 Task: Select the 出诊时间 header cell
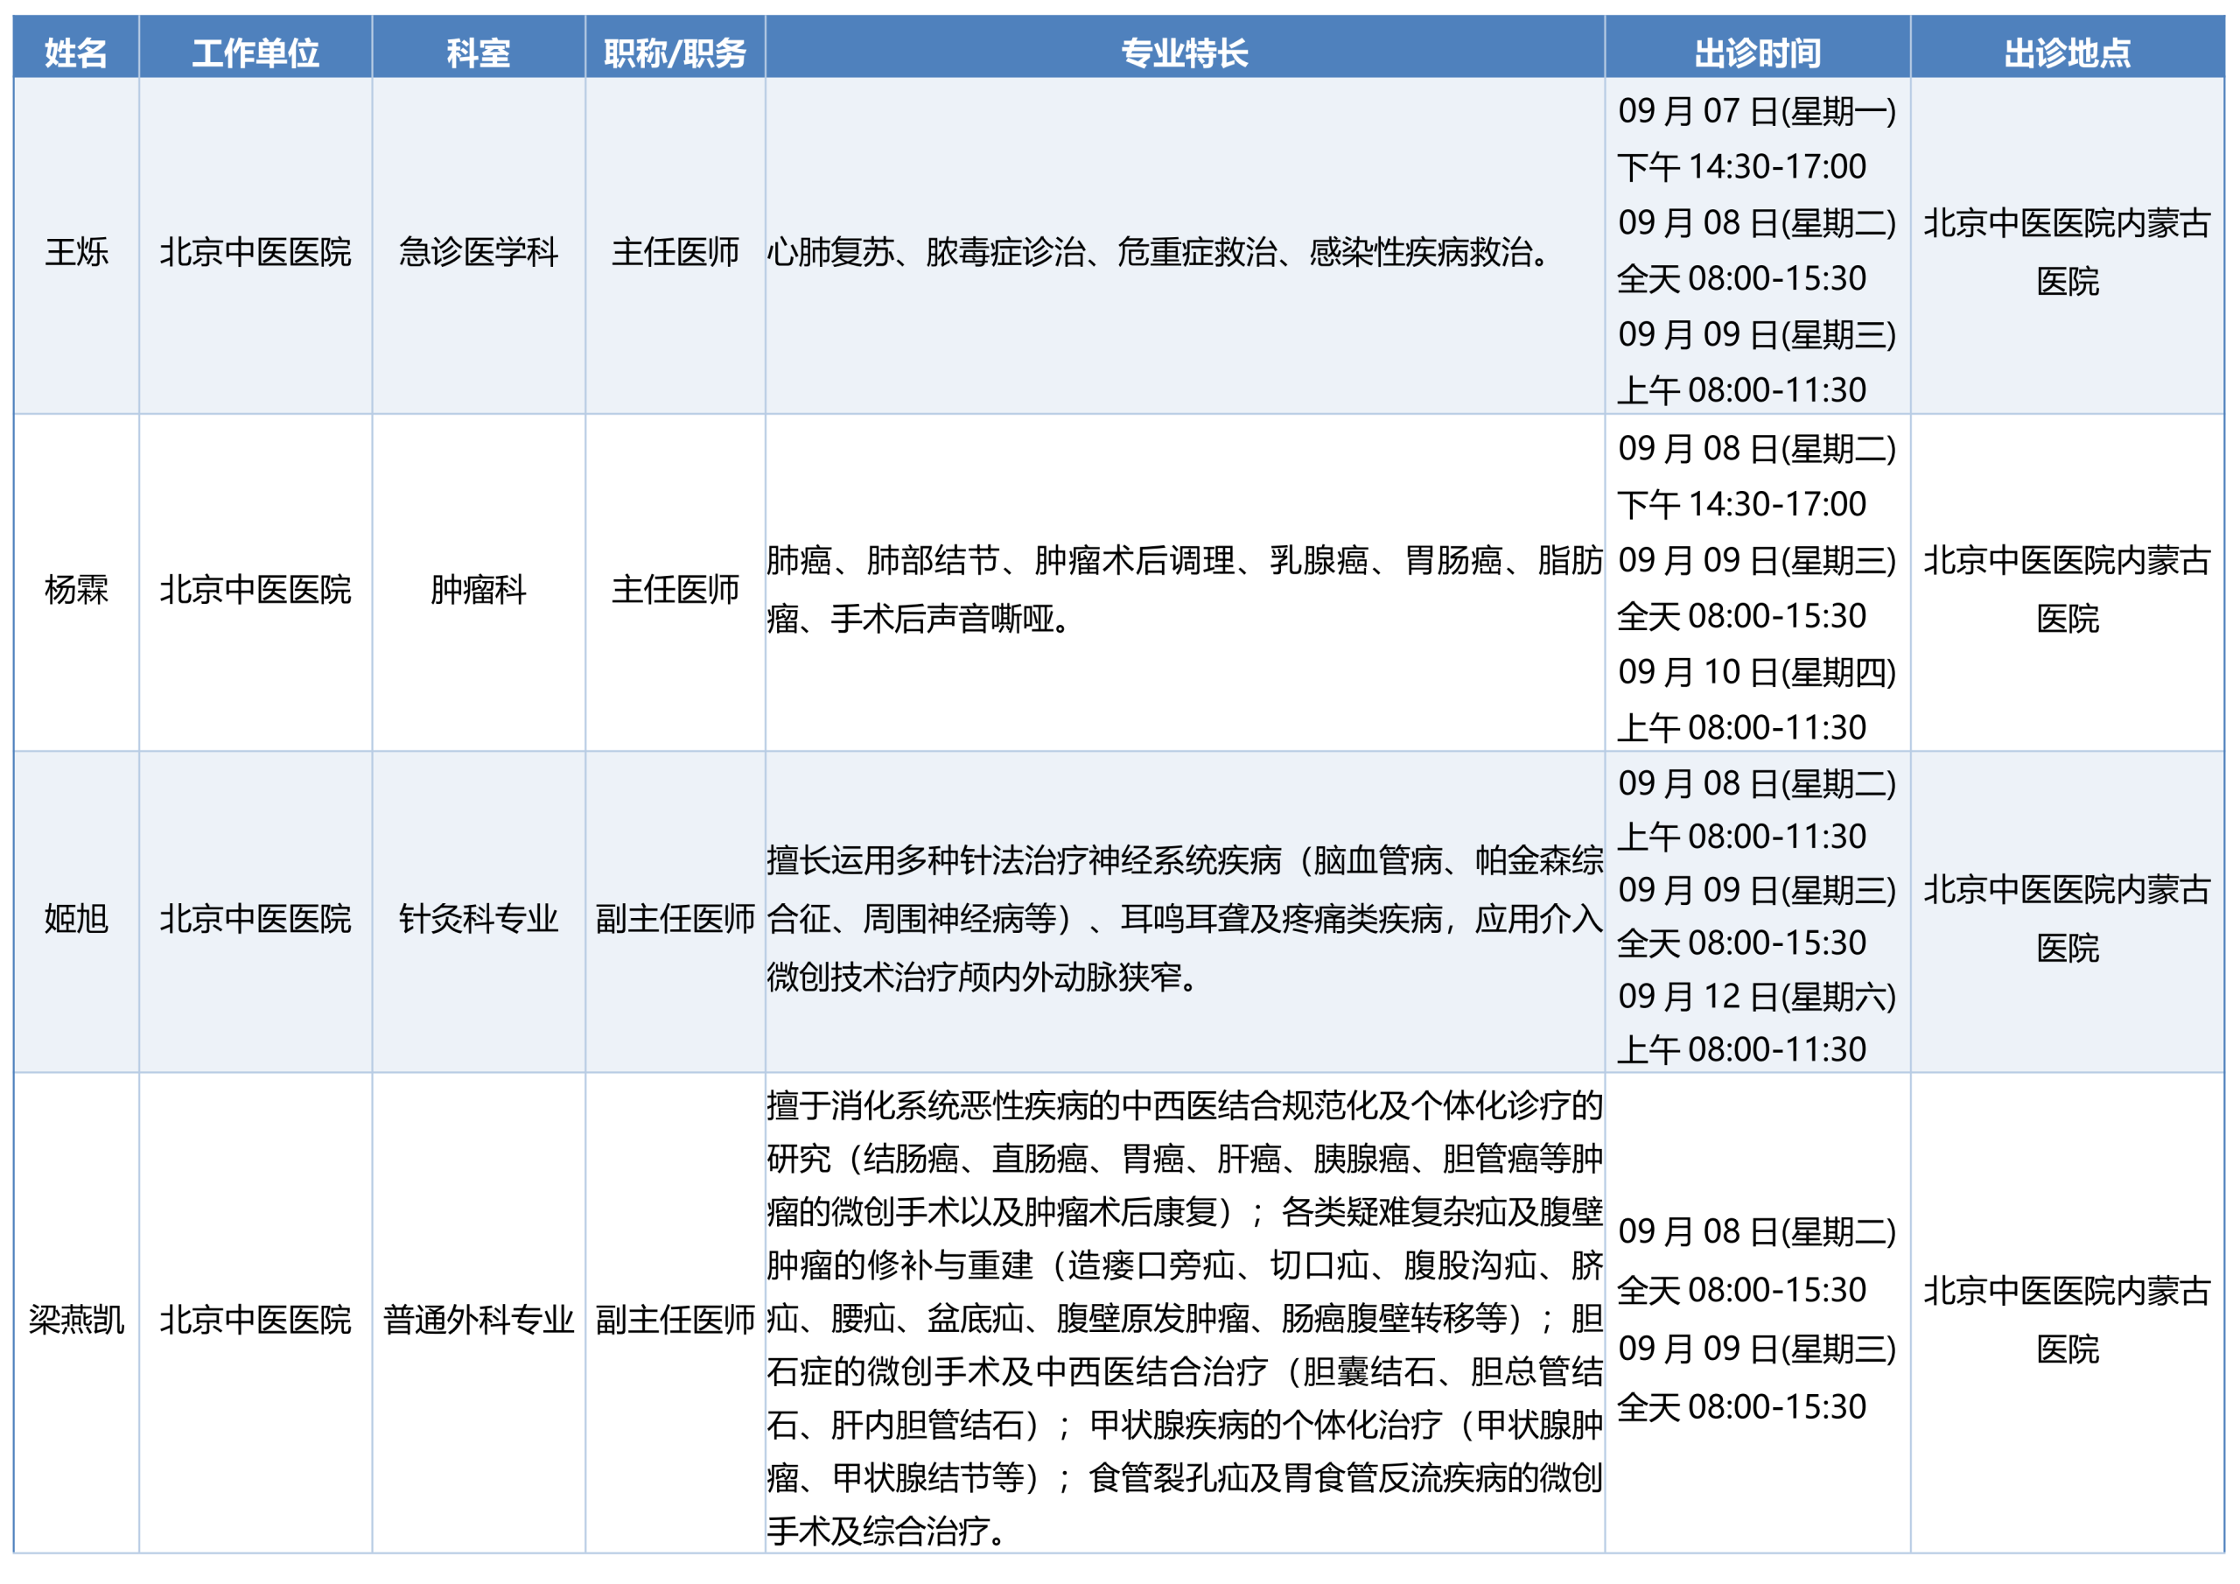(x=1757, y=52)
